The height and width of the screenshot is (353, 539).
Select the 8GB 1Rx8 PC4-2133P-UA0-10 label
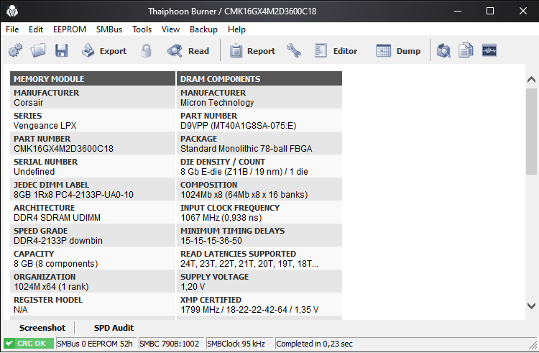point(73,195)
